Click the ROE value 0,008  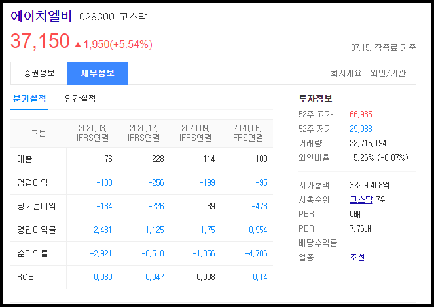(206, 277)
